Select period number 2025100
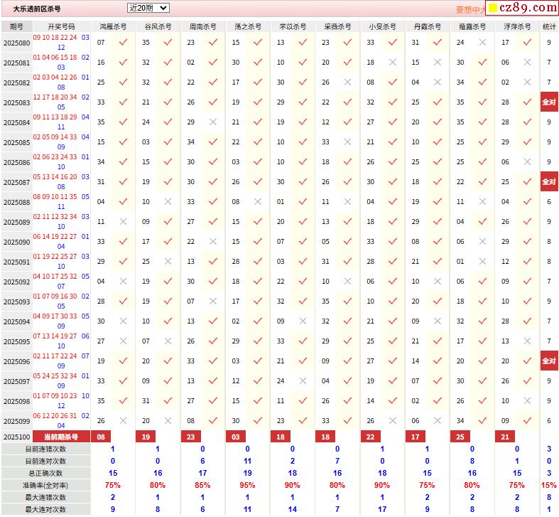The image size is (559, 517). [x=17, y=437]
